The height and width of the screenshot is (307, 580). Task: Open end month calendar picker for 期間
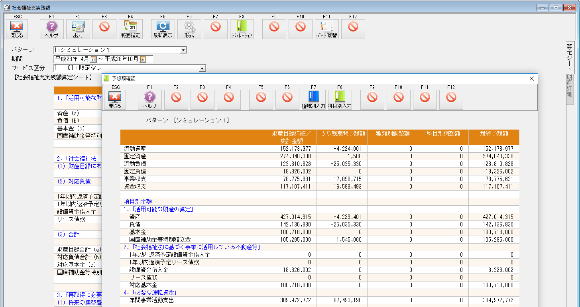pos(143,59)
